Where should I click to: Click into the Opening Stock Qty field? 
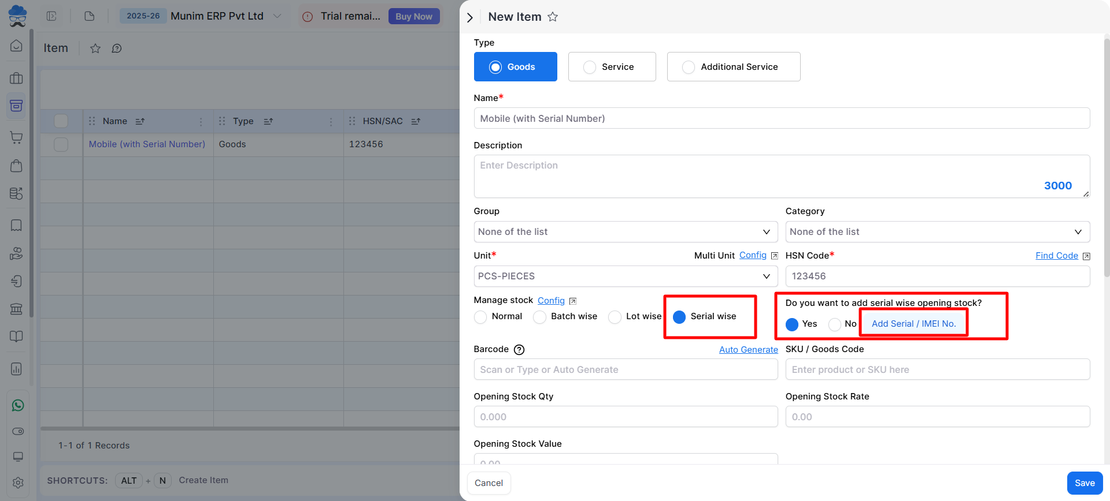(x=625, y=417)
